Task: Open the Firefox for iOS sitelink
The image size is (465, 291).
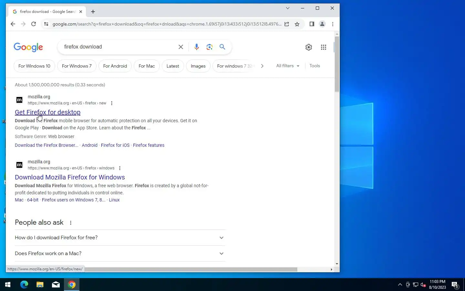Action: coord(115,145)
